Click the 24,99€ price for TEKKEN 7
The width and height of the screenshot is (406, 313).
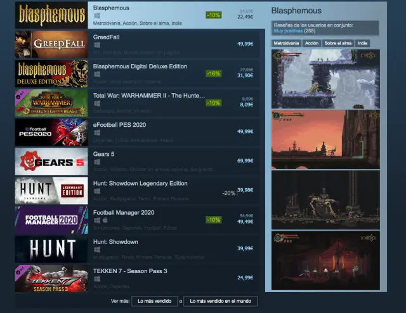246,278
